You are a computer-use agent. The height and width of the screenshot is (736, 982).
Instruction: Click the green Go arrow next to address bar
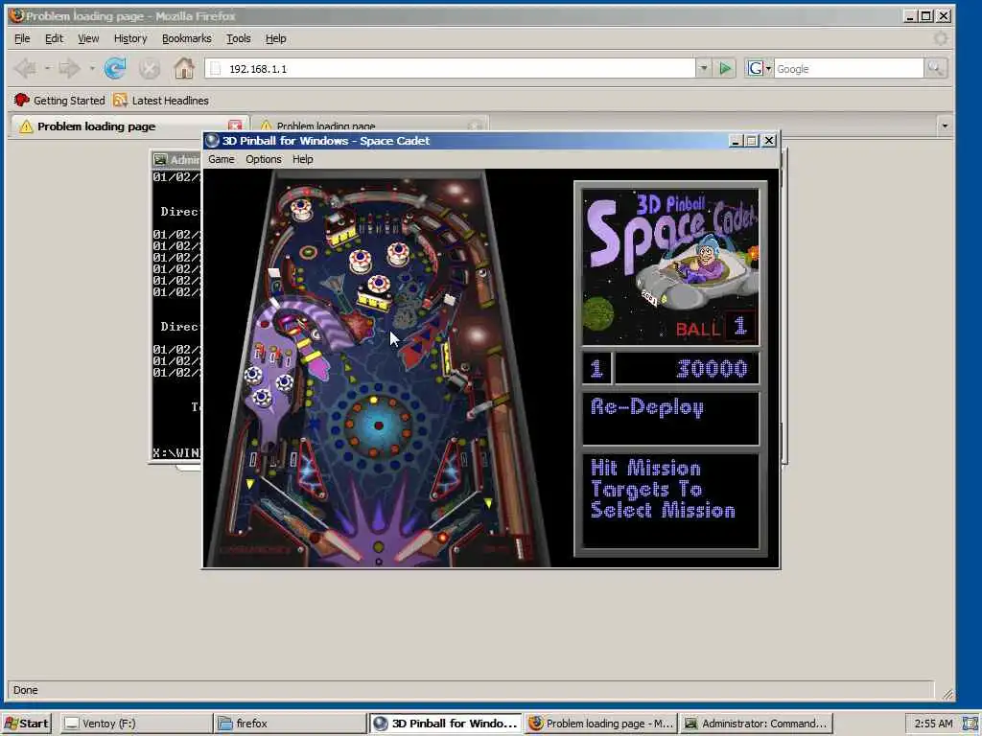(725, 68)
